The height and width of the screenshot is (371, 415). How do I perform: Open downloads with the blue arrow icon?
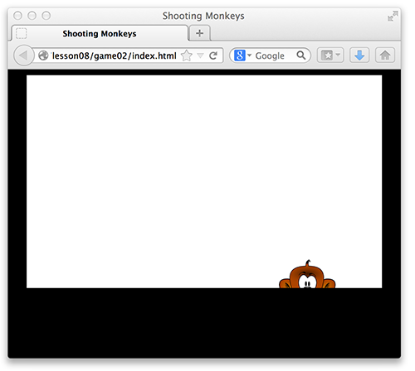[x=359, y=55]
